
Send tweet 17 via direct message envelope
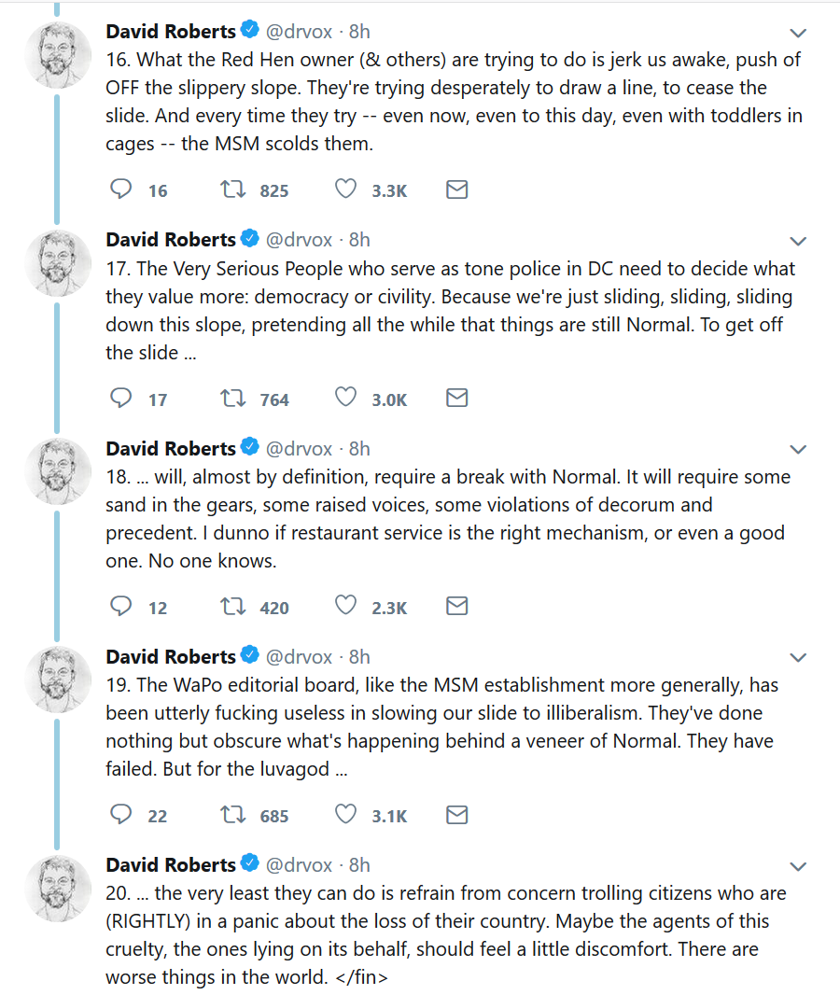pos(456,399)
